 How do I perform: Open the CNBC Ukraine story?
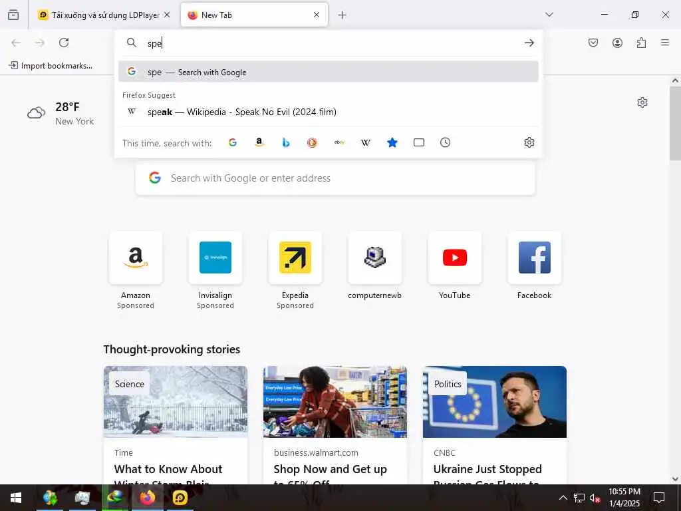495,425
